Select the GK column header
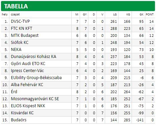Viewport: 156px width, 125px height. 142,14
